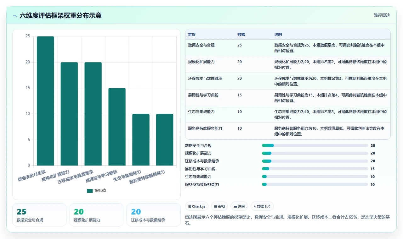Viewport: 403px width, 239px height.
Task: Click the 服务商持续服务能力 chart bar
Action: pos(165,139)
